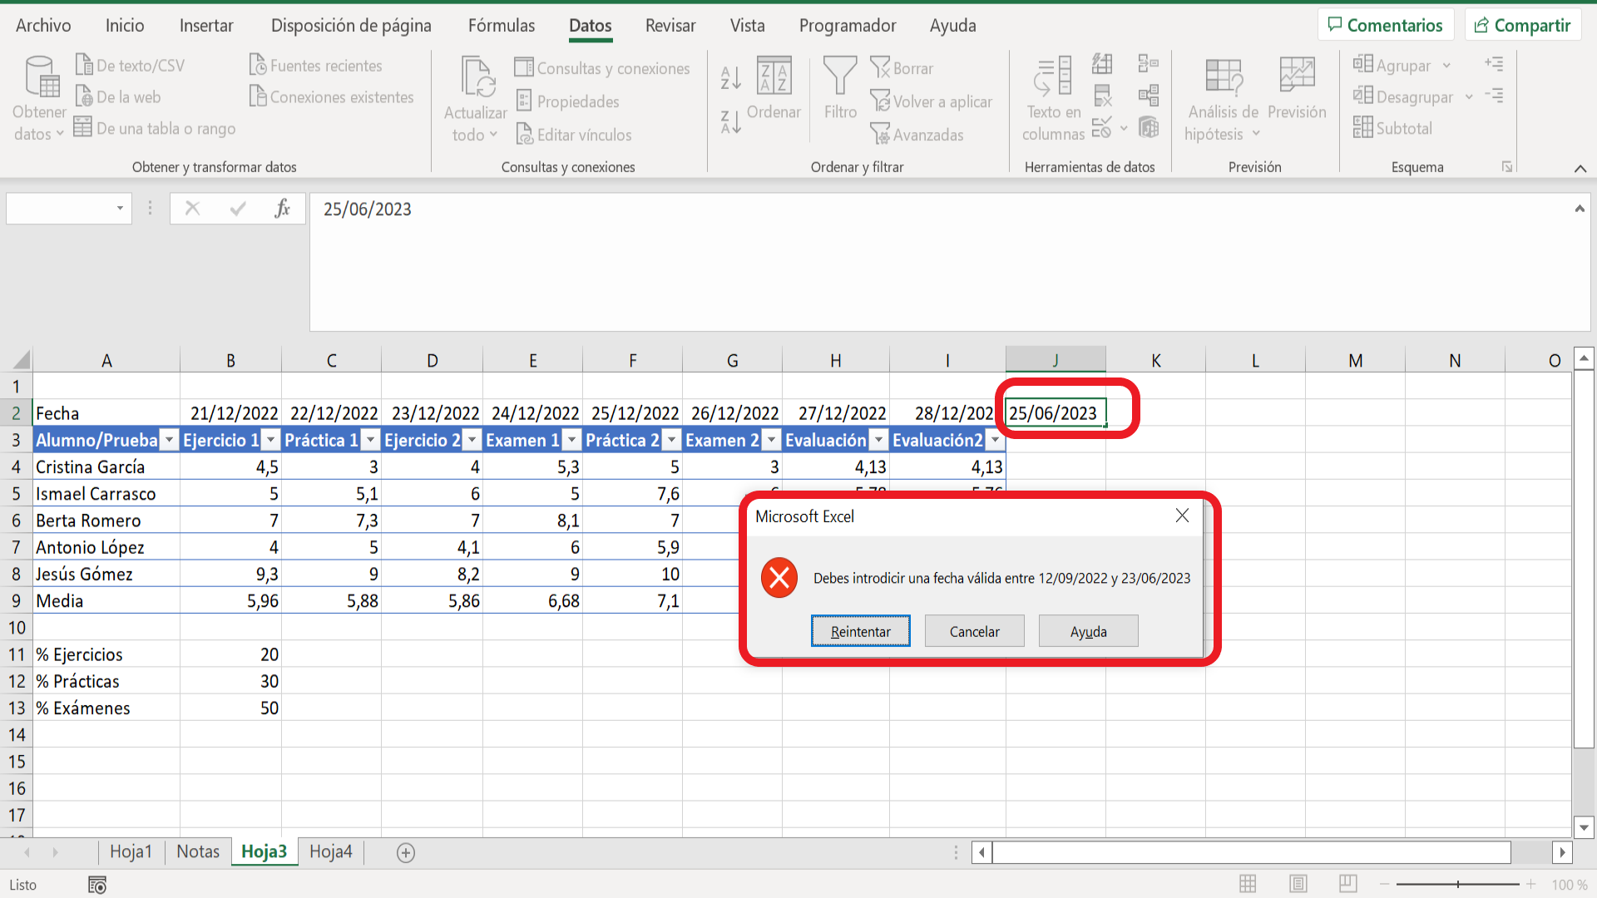The width and height of the screenshot is (1597, 898).
Task: Switch to the Revisar tab
Action: click(x=670, y=26)
